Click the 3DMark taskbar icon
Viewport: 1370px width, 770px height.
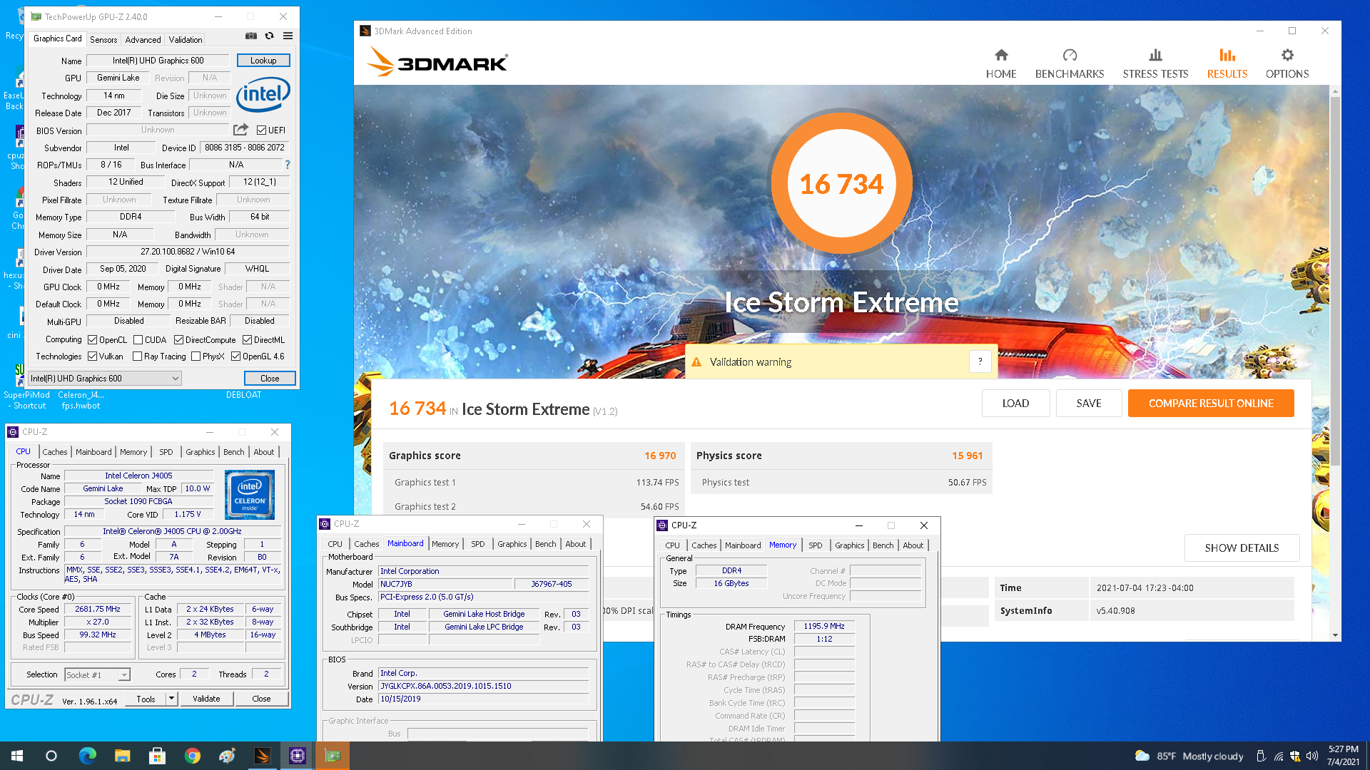click(262, 756)
